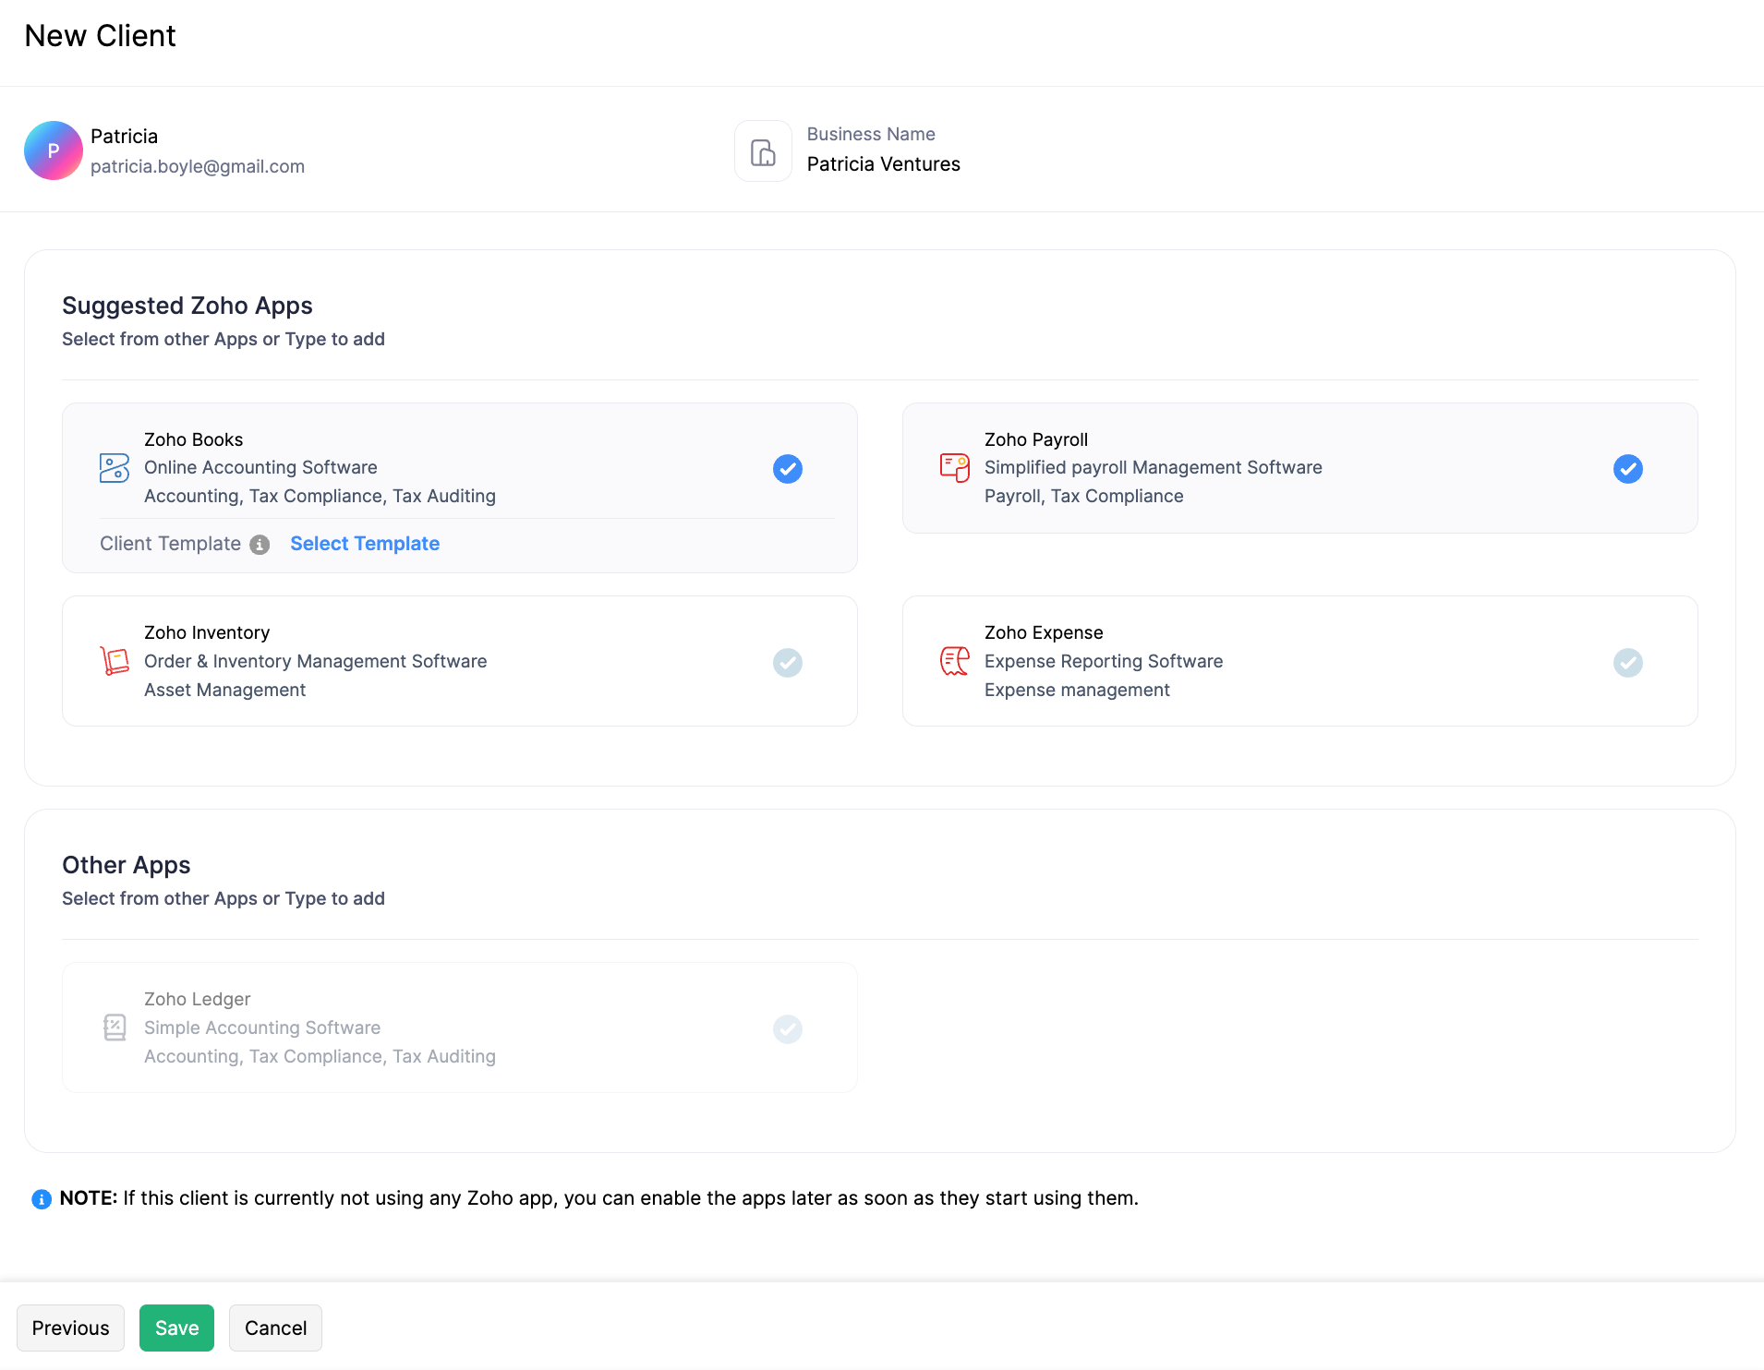Image resolution: width=1764 pixels, height=1370 pixels.
Task: Enable the Zoho Inventory checkmark
Action: pyautogui.click(x=787, y=663)
